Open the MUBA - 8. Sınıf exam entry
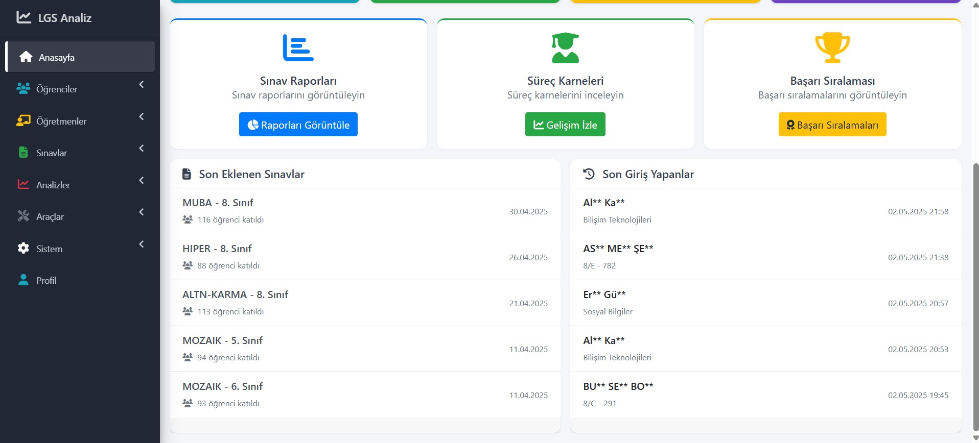Image resolution: width=979 pixels, height=443 pixels. click(x=218, y=203)
